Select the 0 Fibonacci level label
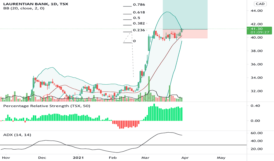 pyautogui.click(x=134, y=41)
